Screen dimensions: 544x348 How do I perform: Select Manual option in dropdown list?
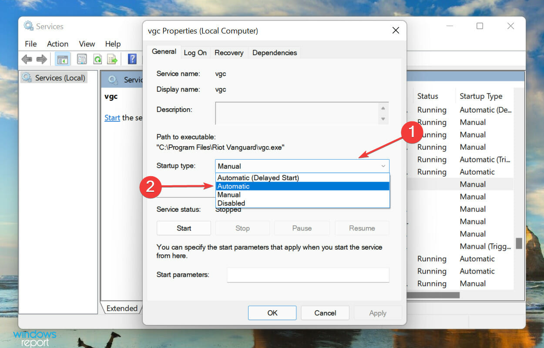[302, 195]
